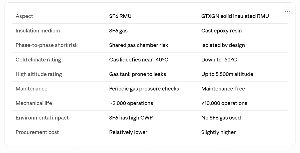Viewport: 300px width, 153px height.
Task: Select the ≥10,000 operations cell
Action: click(x=224, y=103)
